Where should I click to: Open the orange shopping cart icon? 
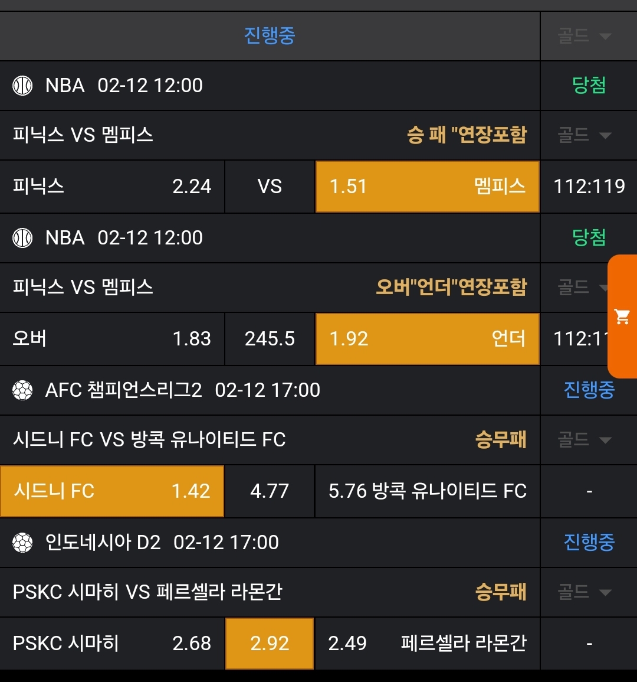pyautogui.click(x=622, y=316)
